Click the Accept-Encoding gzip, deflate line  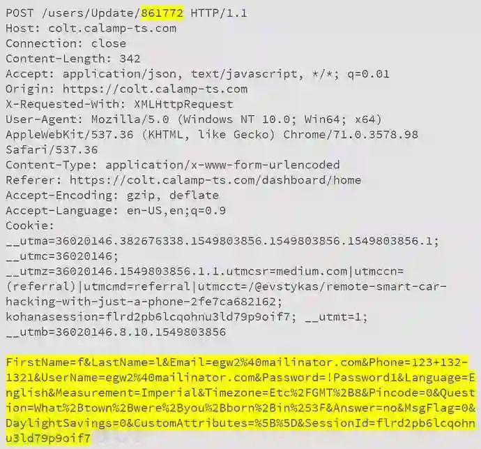(x=112, y=196)
